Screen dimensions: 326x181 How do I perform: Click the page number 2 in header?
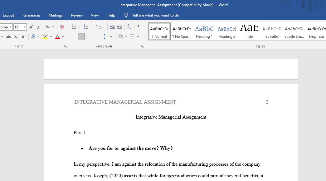[267, 102]
